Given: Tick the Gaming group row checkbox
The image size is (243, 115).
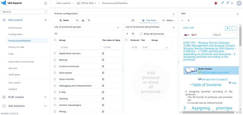Looking at the screenshot, I should click(55, 98).
